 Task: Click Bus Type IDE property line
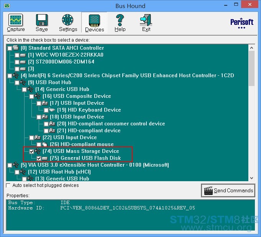(39, 203)
